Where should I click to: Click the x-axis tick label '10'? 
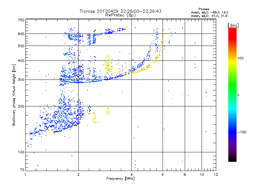click(x=202, y=174)
